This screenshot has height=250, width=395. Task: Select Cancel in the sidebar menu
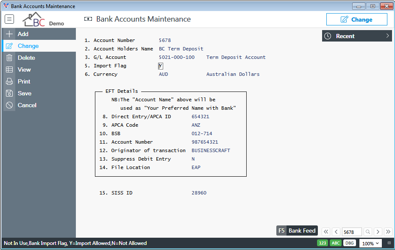39,105
